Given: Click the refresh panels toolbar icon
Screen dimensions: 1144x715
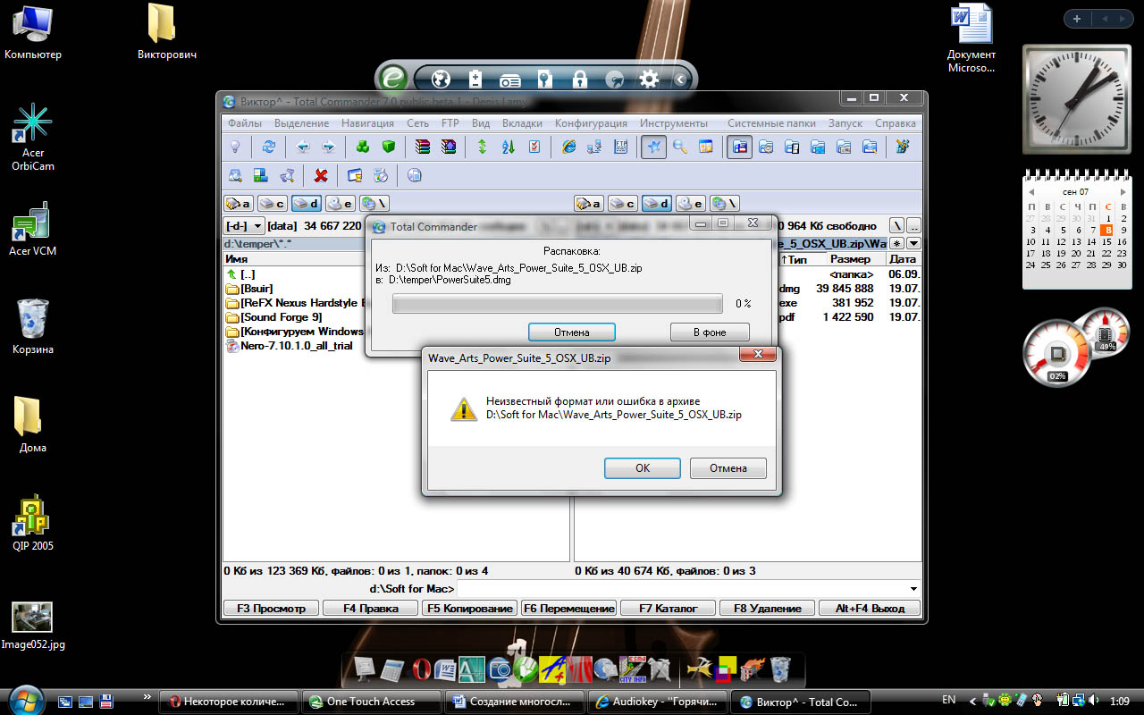Looking at the screenshot, I should pyautogui.click(x=268, y=147).
